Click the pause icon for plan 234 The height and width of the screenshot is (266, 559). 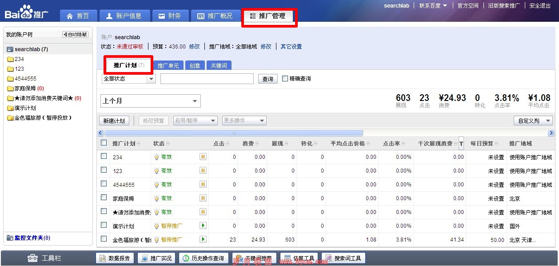click(x=203, y=157)
